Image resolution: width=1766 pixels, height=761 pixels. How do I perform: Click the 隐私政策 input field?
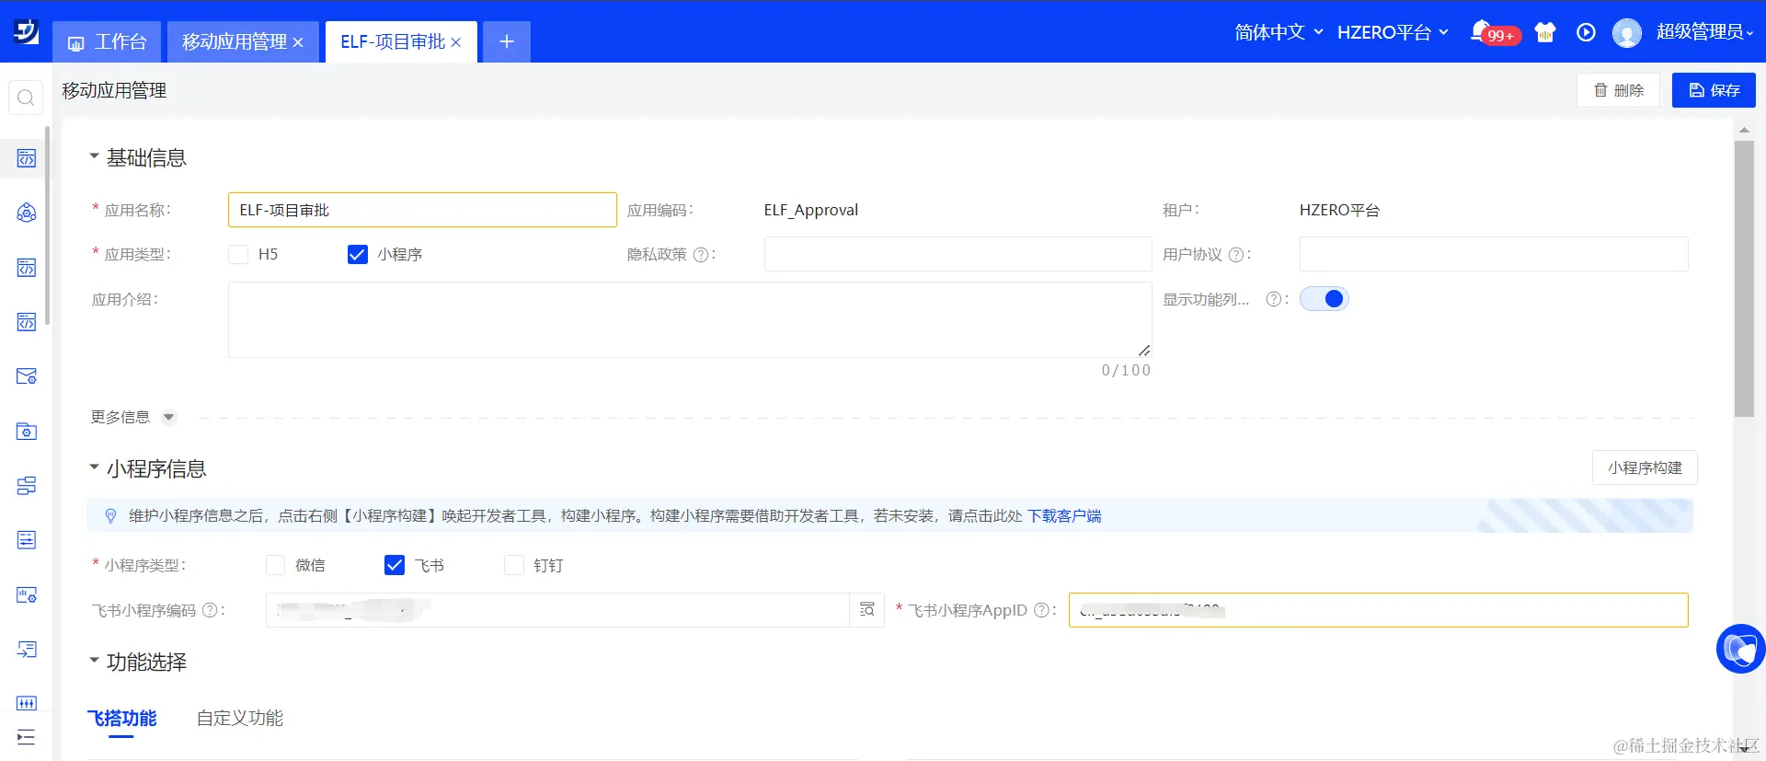point(958,254)
